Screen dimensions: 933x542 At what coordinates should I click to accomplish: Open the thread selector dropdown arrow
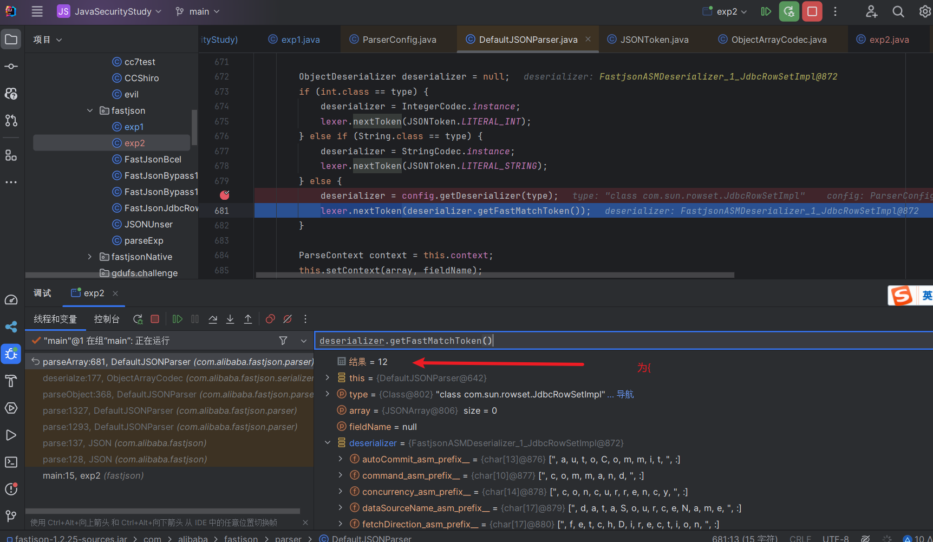click(303, 341)
